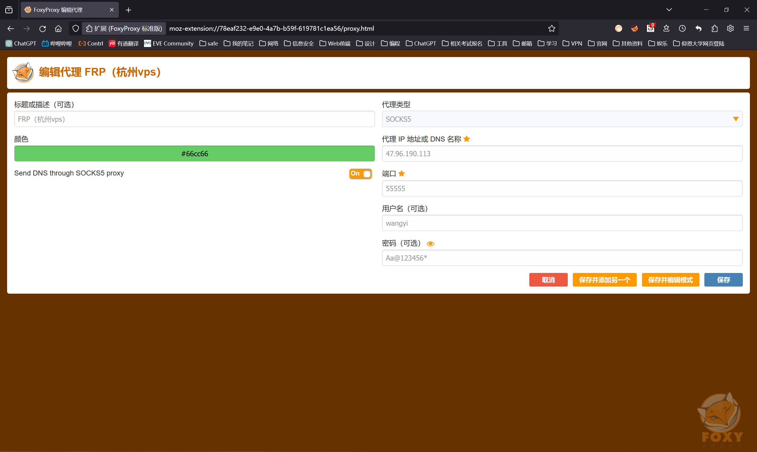Screen dimensions: 757x452
Task: Open the tracking protection shield icon
Action: click(75, 28)
